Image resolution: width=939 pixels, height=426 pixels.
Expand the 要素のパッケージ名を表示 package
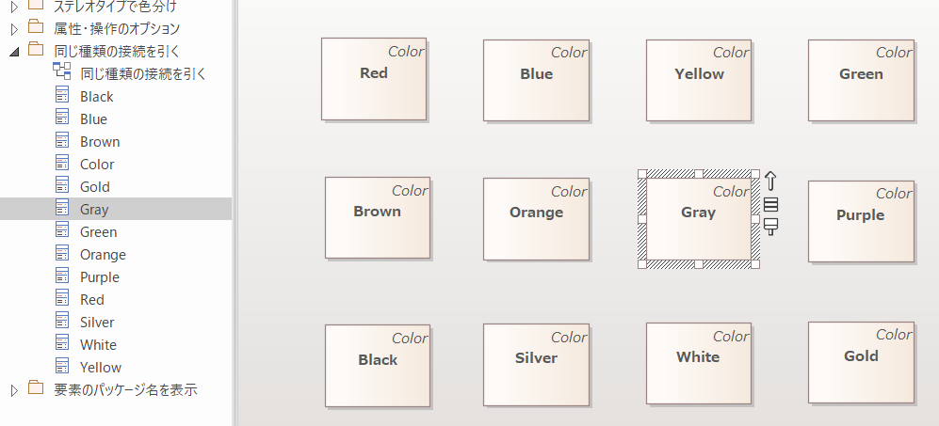tap(14, 389)
